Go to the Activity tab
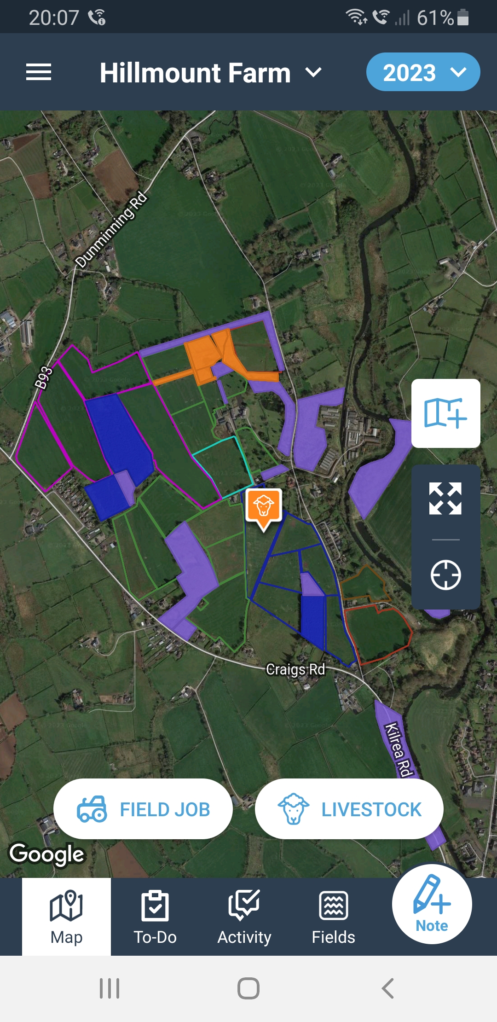This screenshot has width=497, height=1022. [x=244, y=917]
